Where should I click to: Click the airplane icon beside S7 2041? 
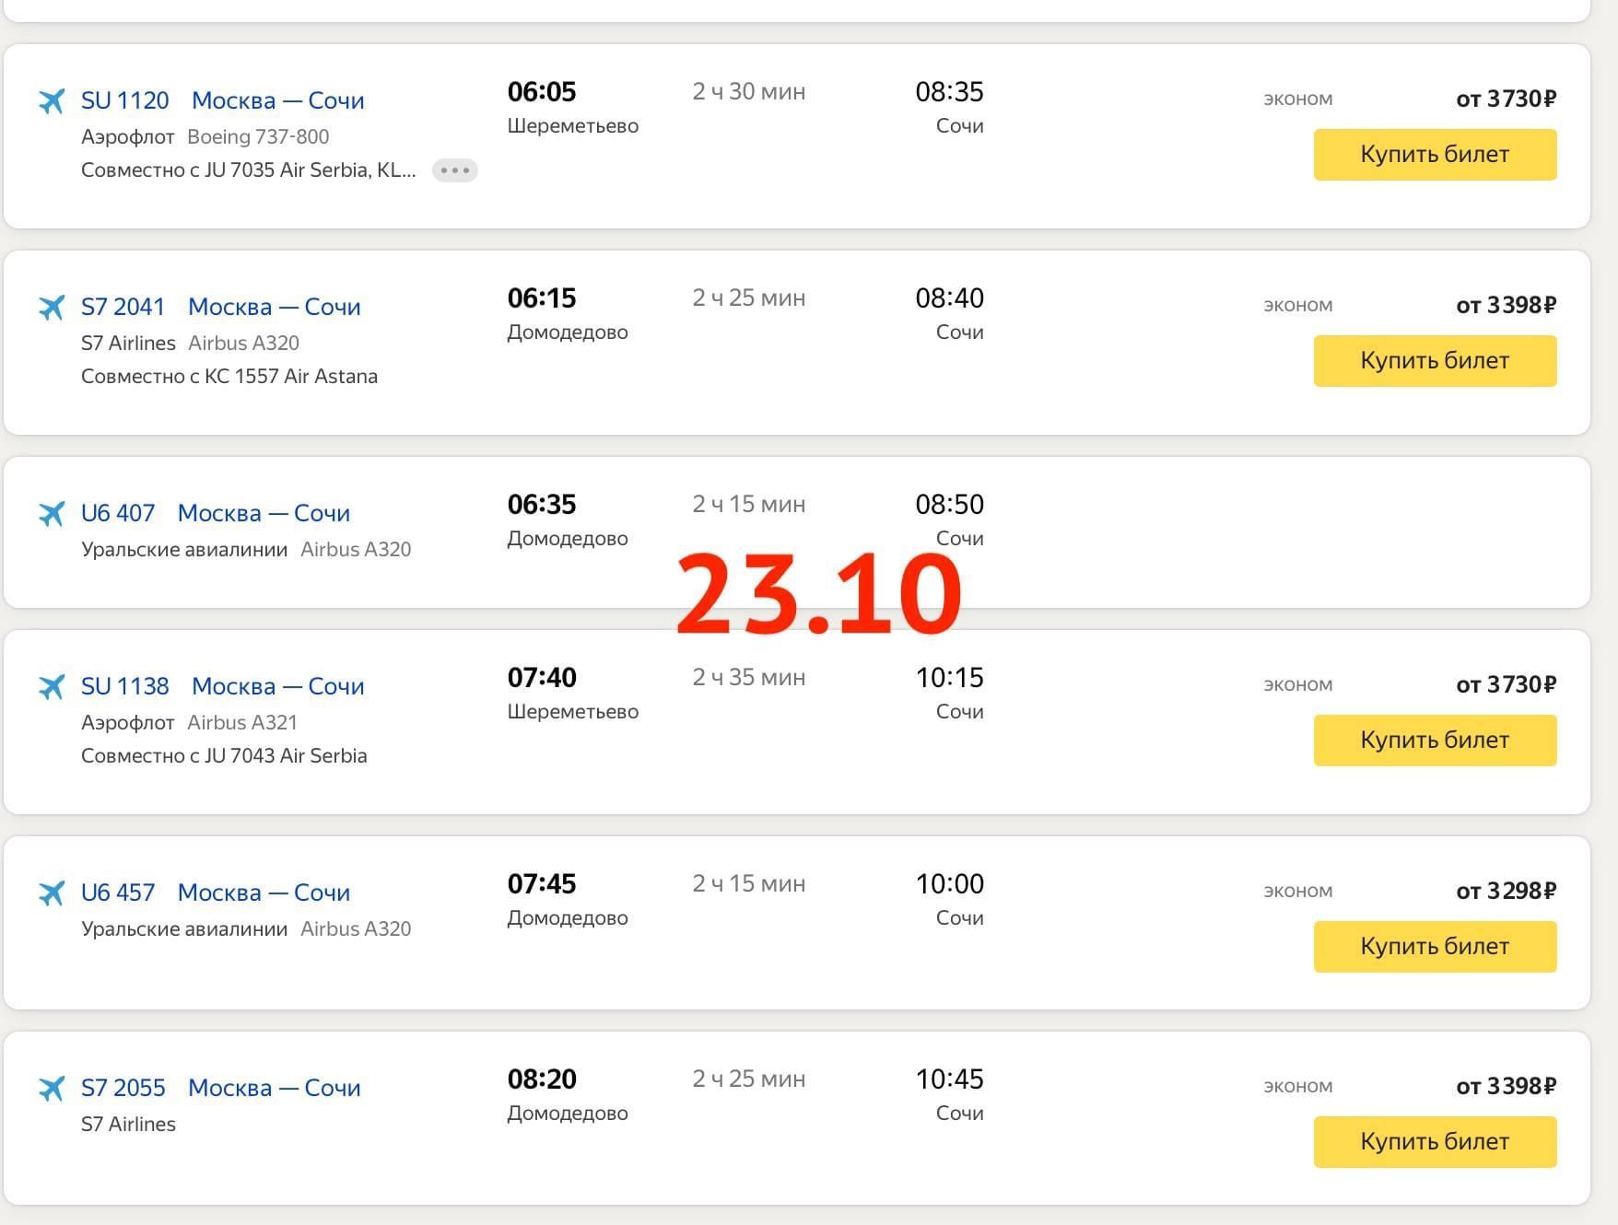[x=52, y=307]
